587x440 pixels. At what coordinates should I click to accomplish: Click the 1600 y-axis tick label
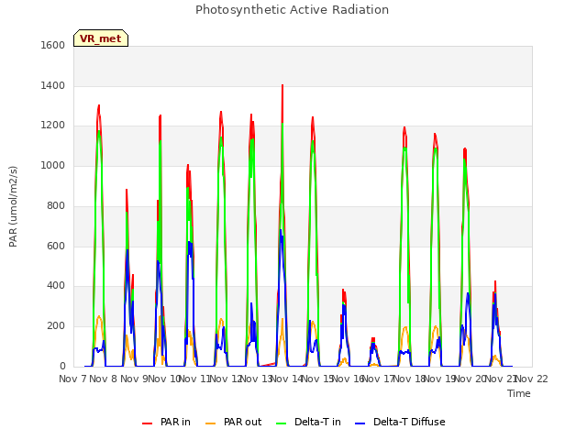[53, 45]
